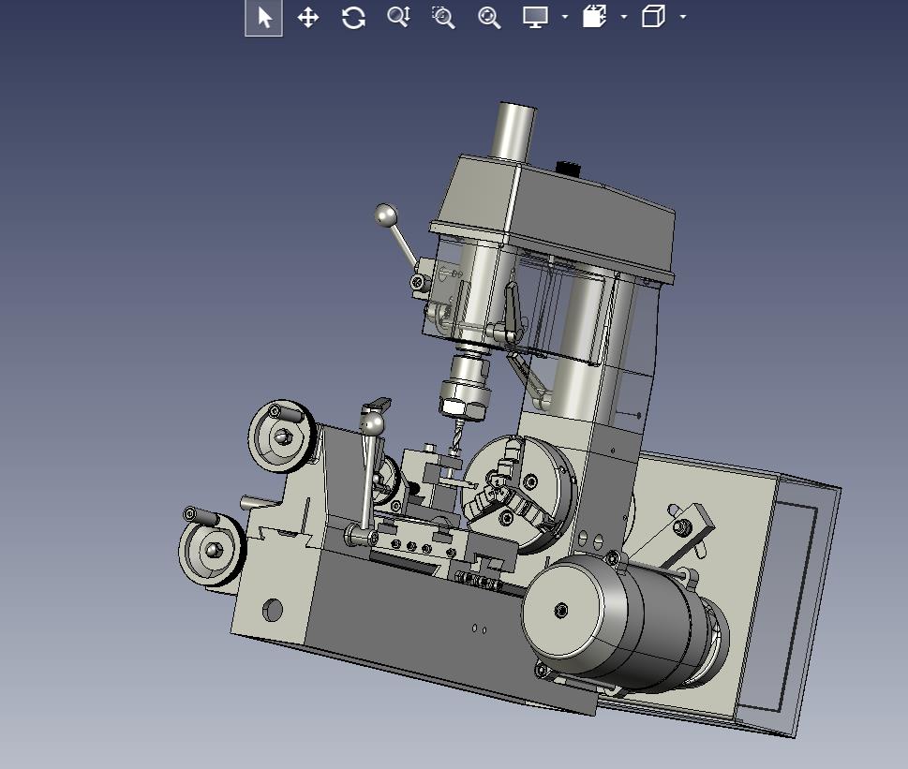This screenshot has height=769, width=908.
Task: Click the zoom to fit magnifier
Action: coord(489,18)
